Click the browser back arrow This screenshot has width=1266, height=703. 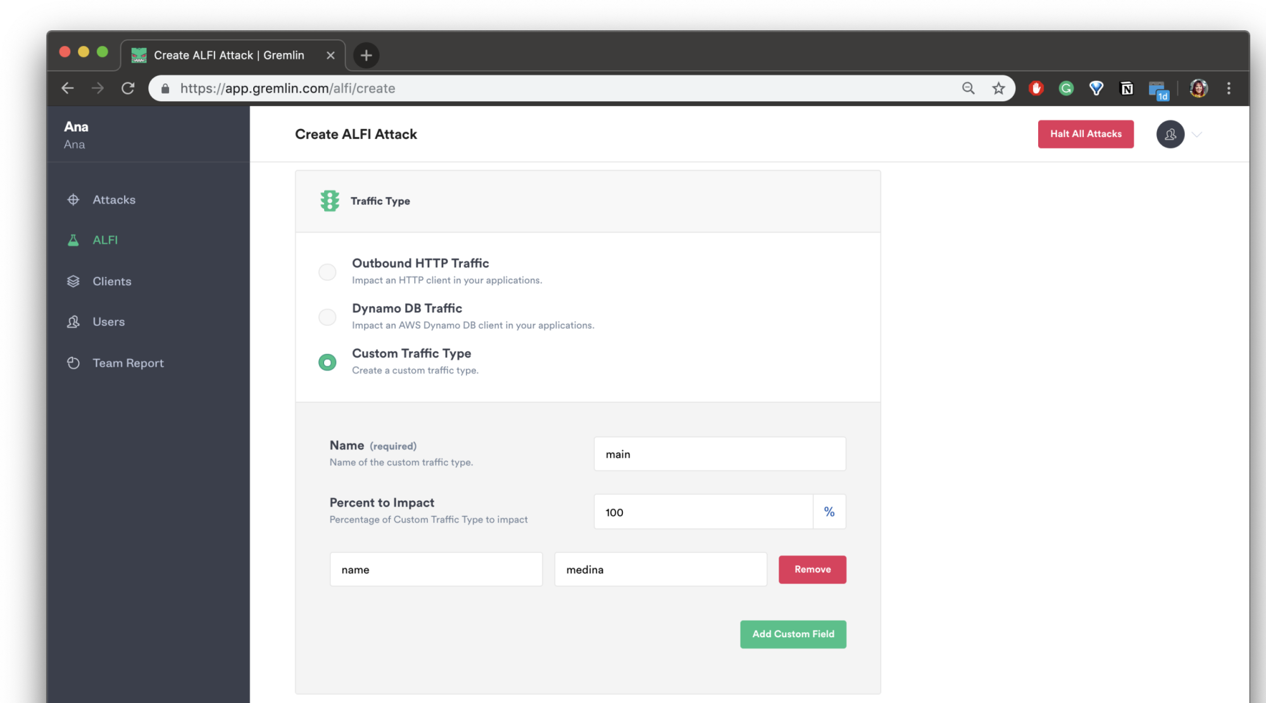[x=68, y=89]
